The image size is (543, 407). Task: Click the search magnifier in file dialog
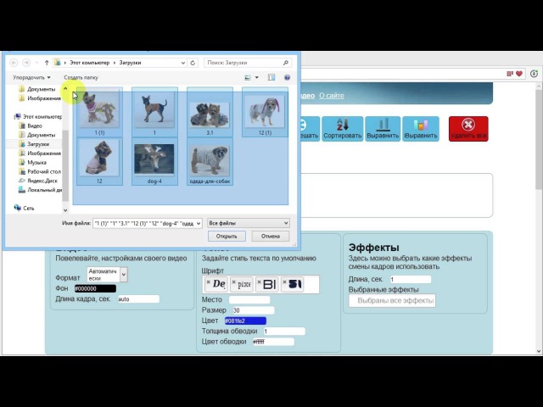coord(286,63)
